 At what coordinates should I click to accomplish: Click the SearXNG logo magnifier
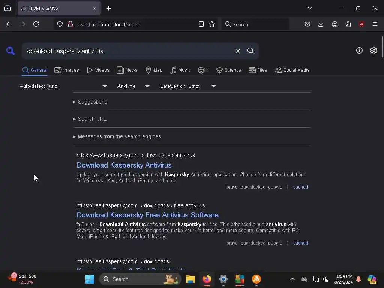coord(10,51)
